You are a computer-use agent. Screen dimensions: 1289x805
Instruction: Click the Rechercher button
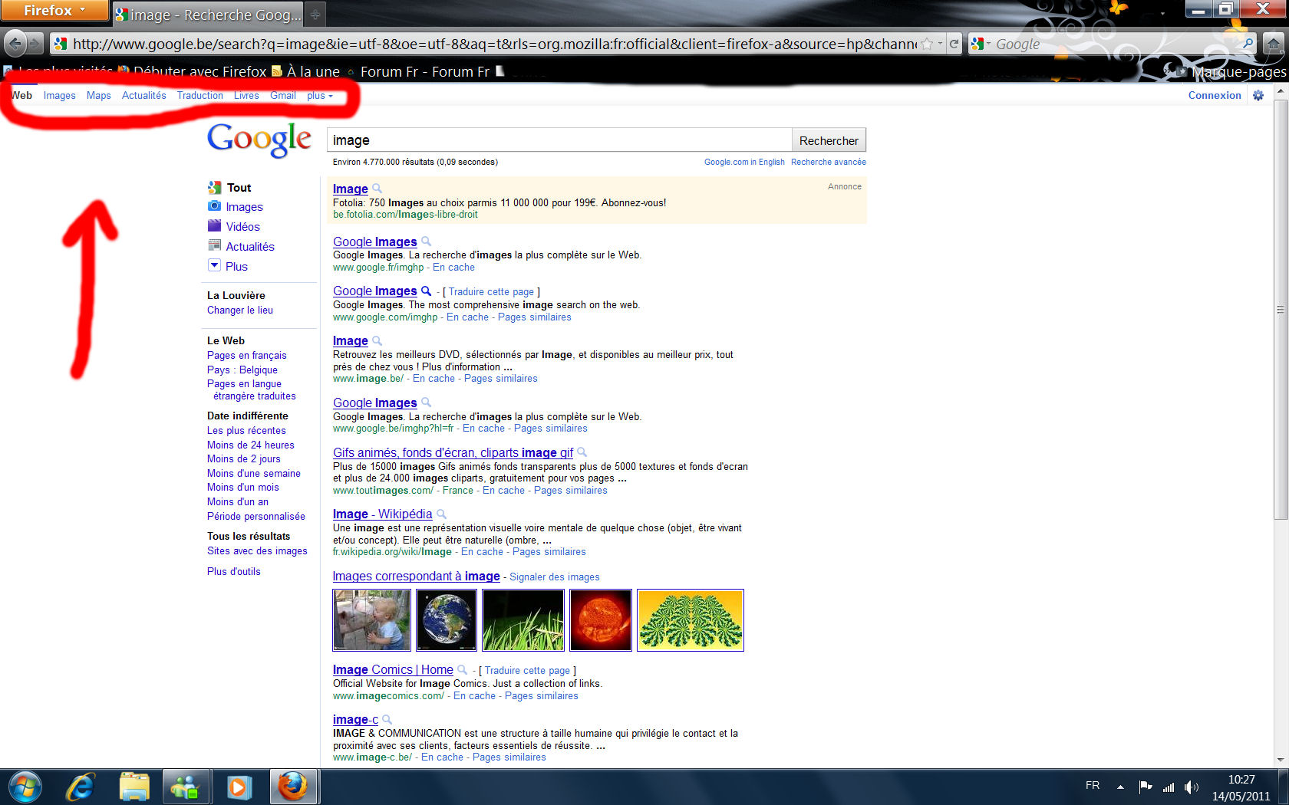tap(829, 141)
